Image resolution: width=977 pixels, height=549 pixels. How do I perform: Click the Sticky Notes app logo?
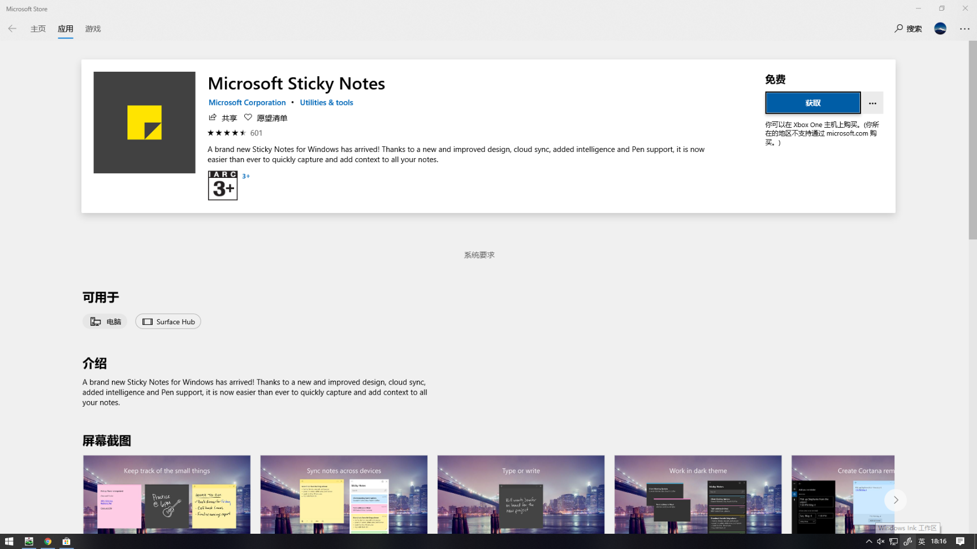(x=145, y=123)
